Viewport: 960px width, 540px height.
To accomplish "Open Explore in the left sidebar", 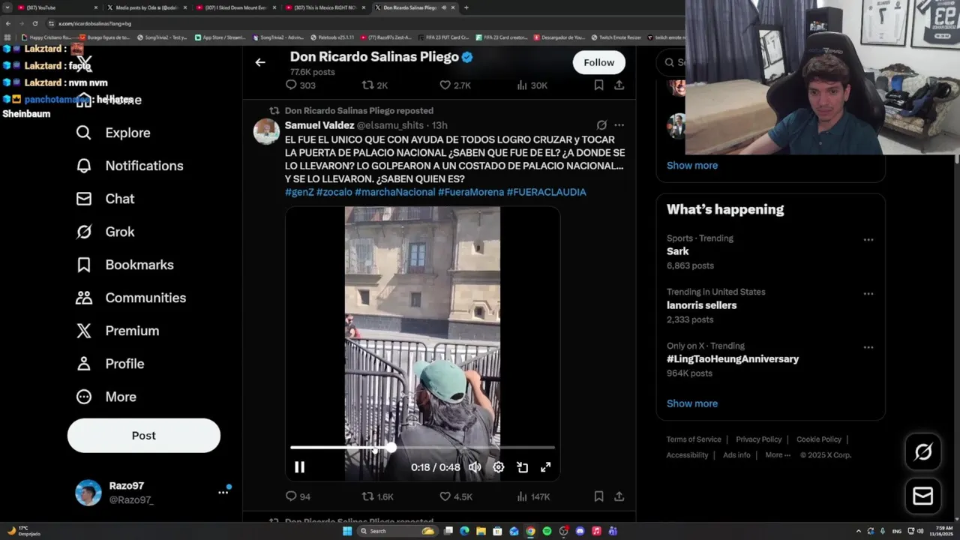I will (113, 133).
